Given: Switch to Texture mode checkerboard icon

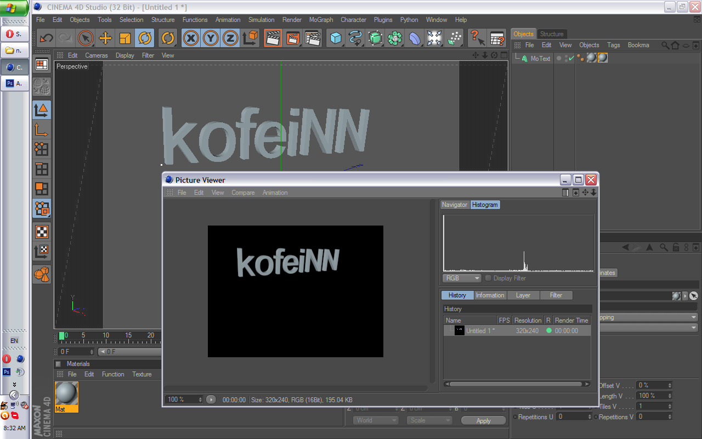Looking at the screenshot, I should [42, 232].
